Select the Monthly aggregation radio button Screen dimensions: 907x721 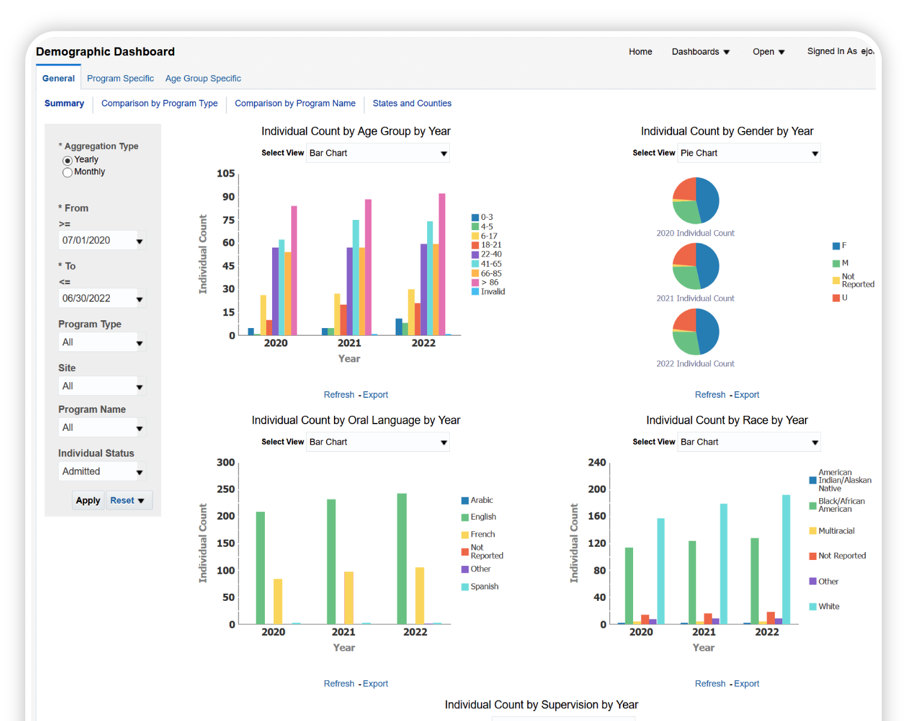coord(67,172)
